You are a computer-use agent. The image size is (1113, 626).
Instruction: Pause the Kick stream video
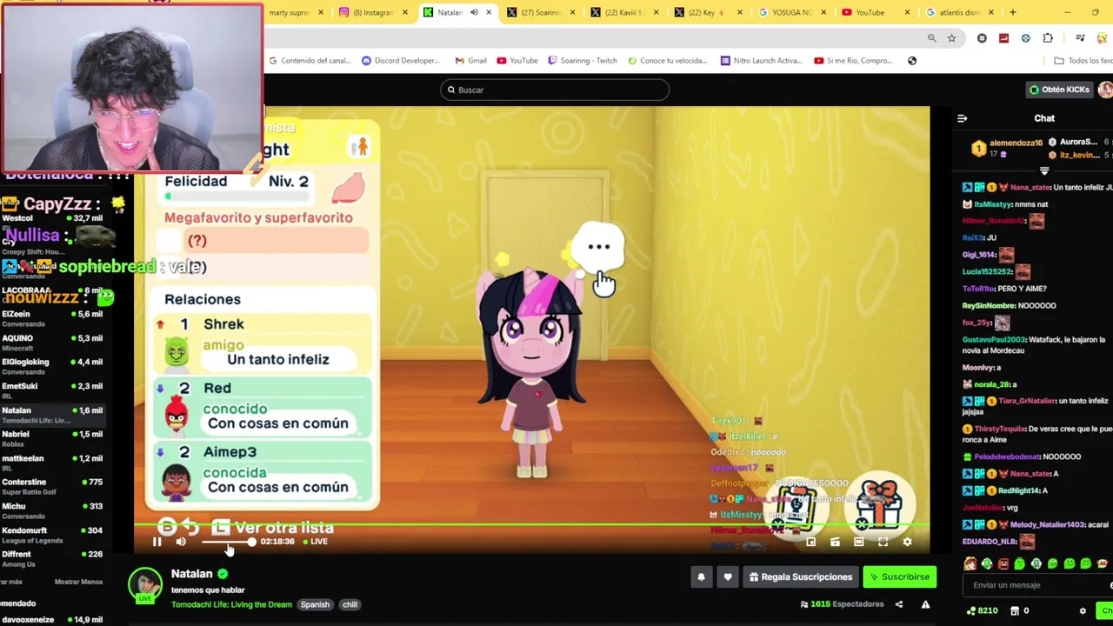(157, 542)
